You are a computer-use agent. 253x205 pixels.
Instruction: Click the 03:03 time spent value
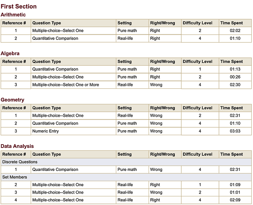click(235, 131)
